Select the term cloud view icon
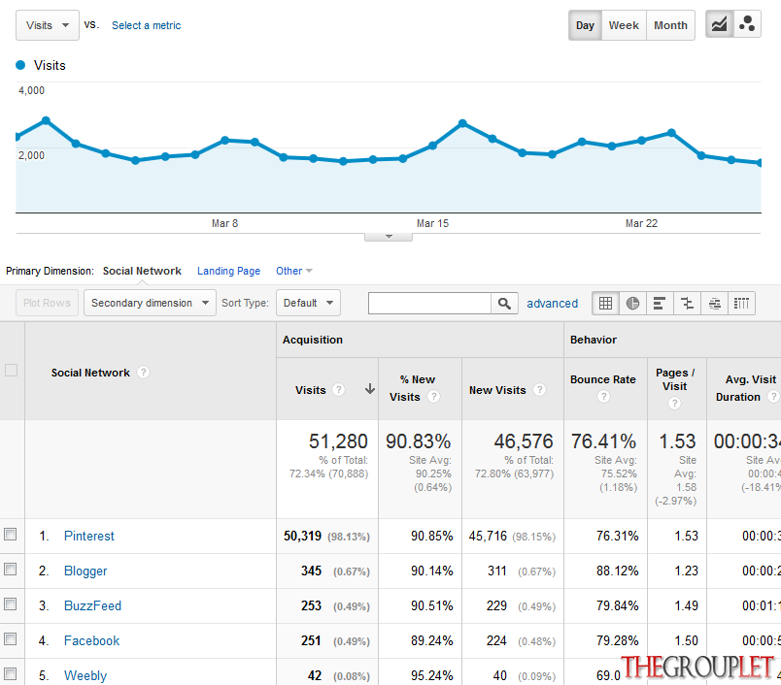Screen dimensions: 781x685 point(714,303)
